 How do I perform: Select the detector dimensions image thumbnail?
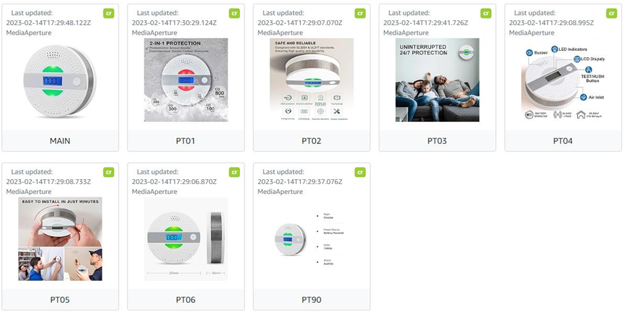click(x=186, y=239)
